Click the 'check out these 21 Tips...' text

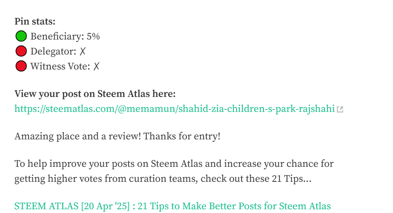(x=256, y=178)
